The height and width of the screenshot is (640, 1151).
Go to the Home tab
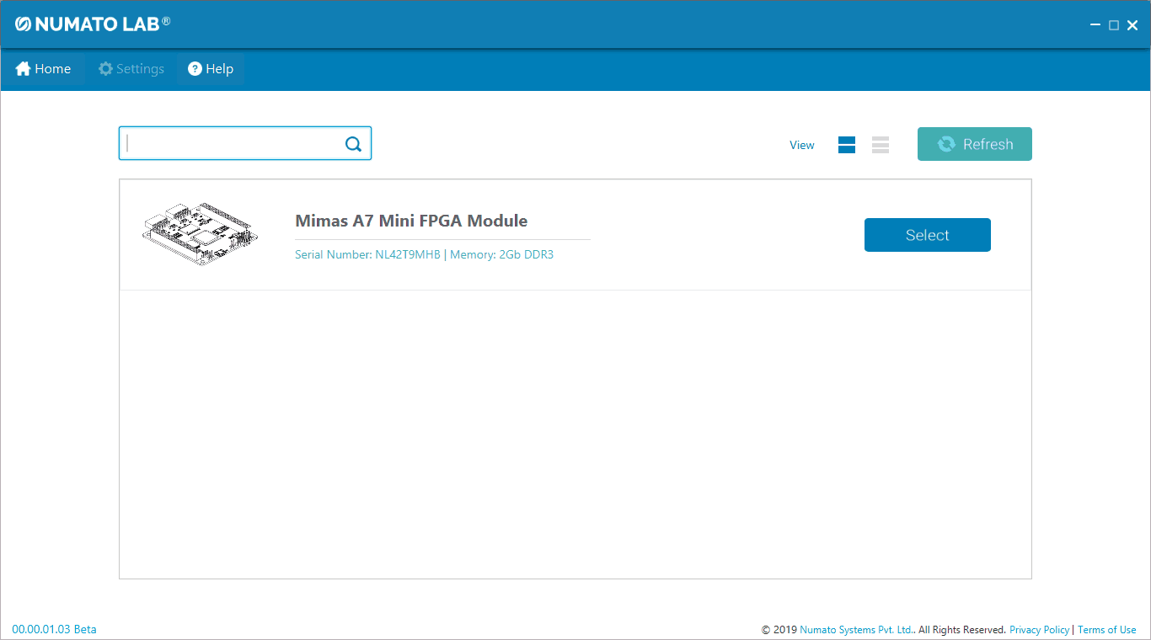pos(43,69)
